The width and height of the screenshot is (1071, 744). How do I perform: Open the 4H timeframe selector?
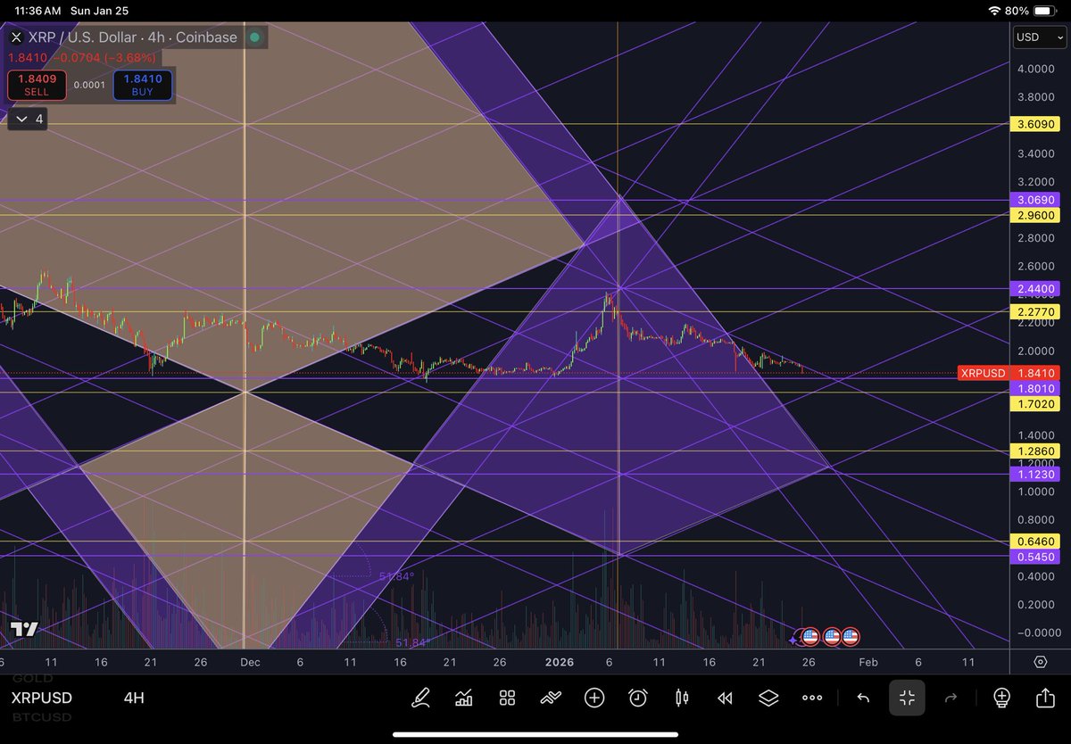[x=134, y=698]
